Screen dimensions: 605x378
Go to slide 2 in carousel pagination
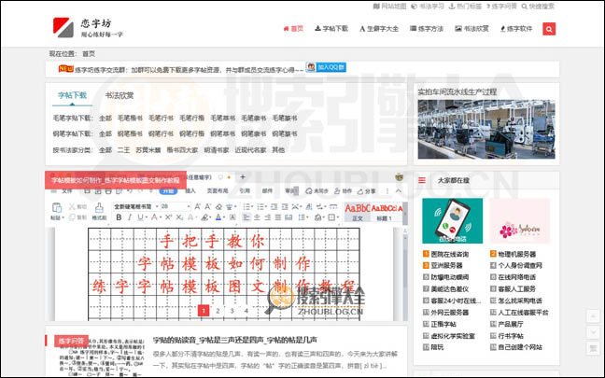[x=218, y=311]
